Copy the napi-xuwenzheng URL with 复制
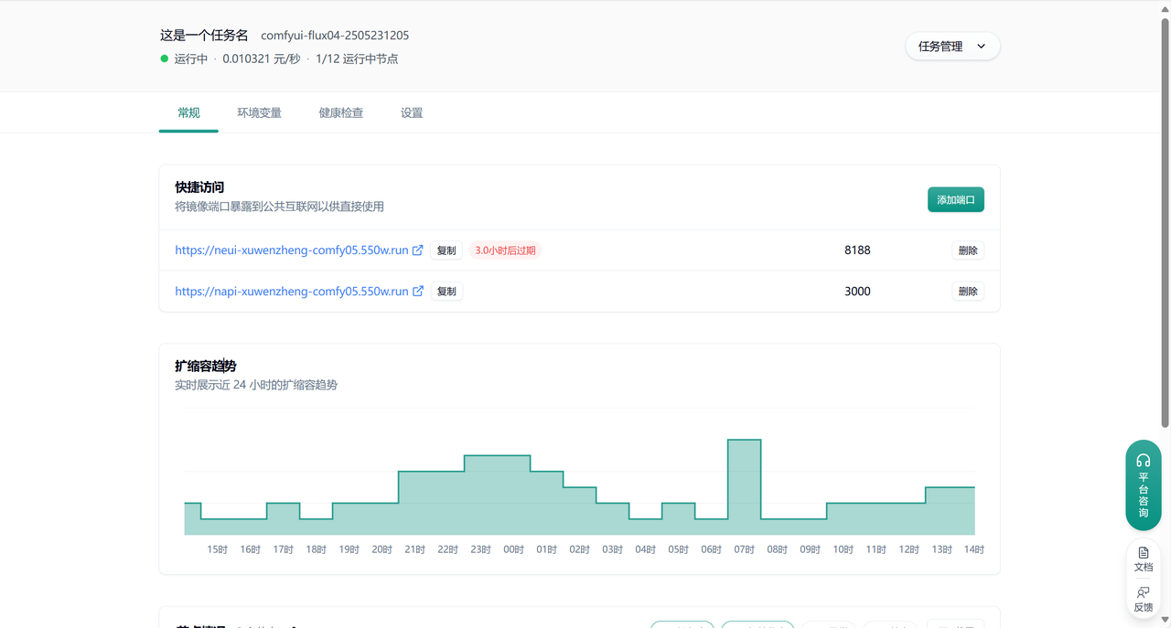The height and width of the screenshot is (628, 1171). [x=446, y=292]
